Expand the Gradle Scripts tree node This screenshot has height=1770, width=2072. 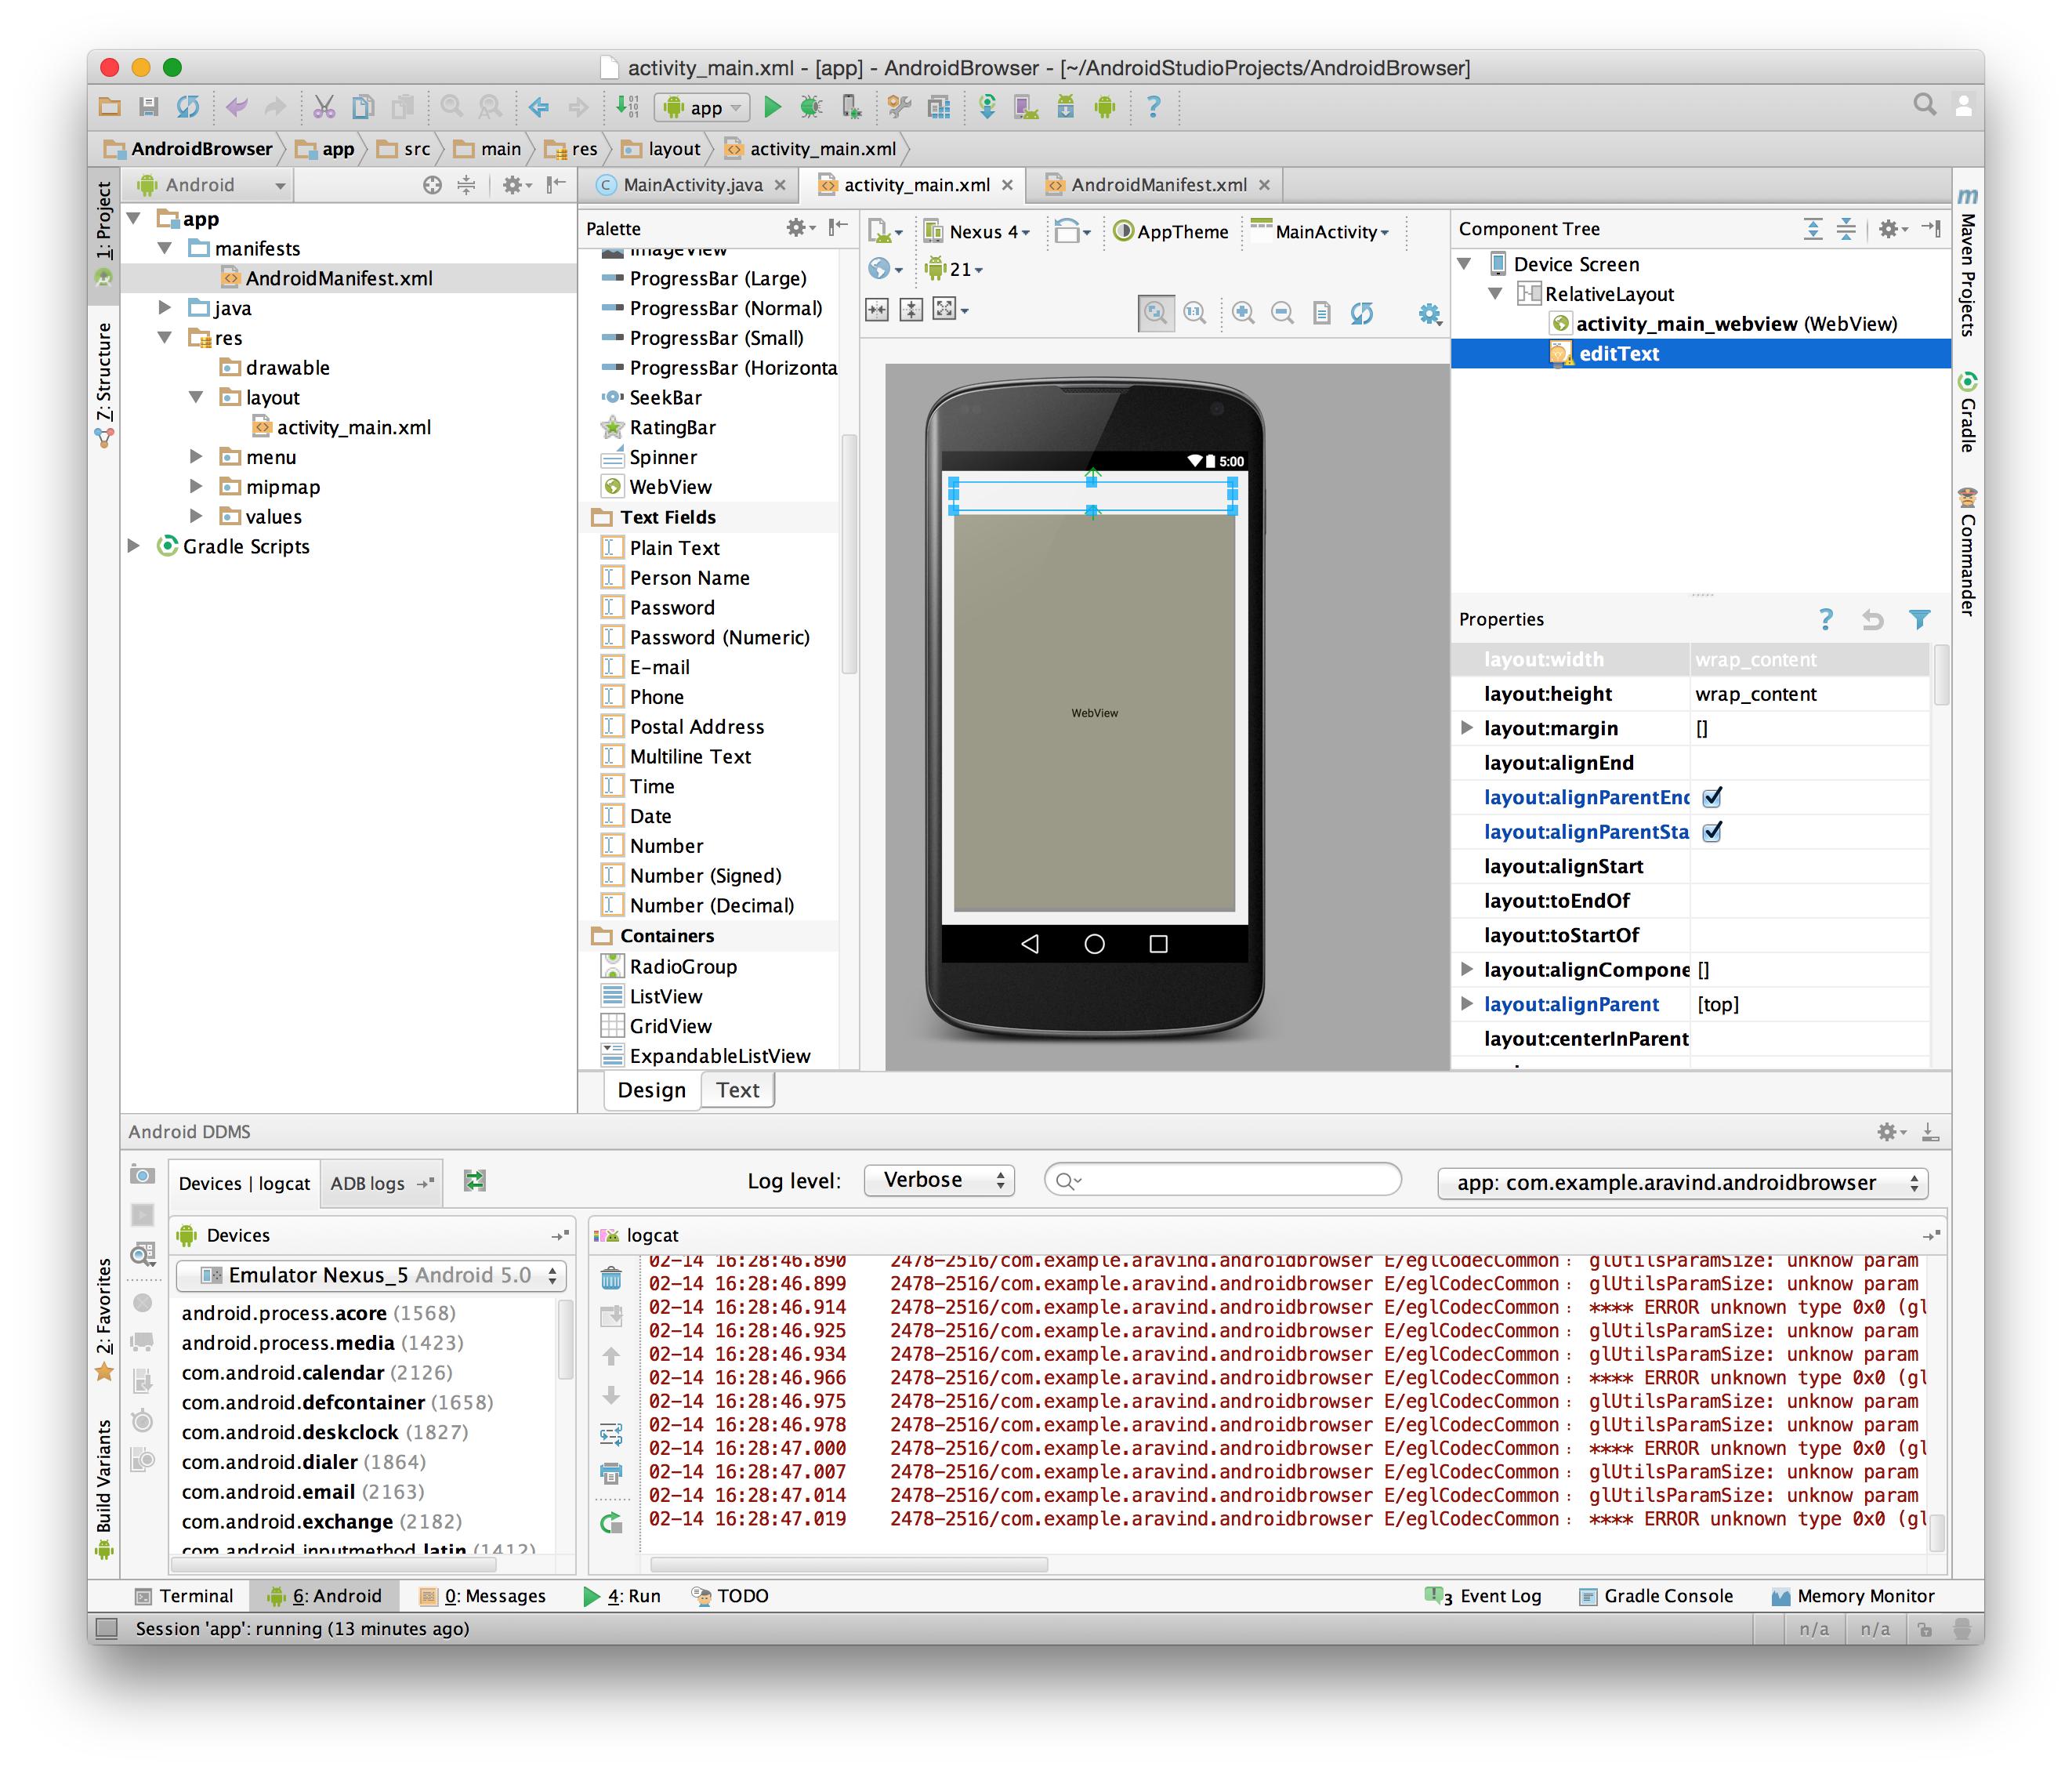click(x=134, y=546)
